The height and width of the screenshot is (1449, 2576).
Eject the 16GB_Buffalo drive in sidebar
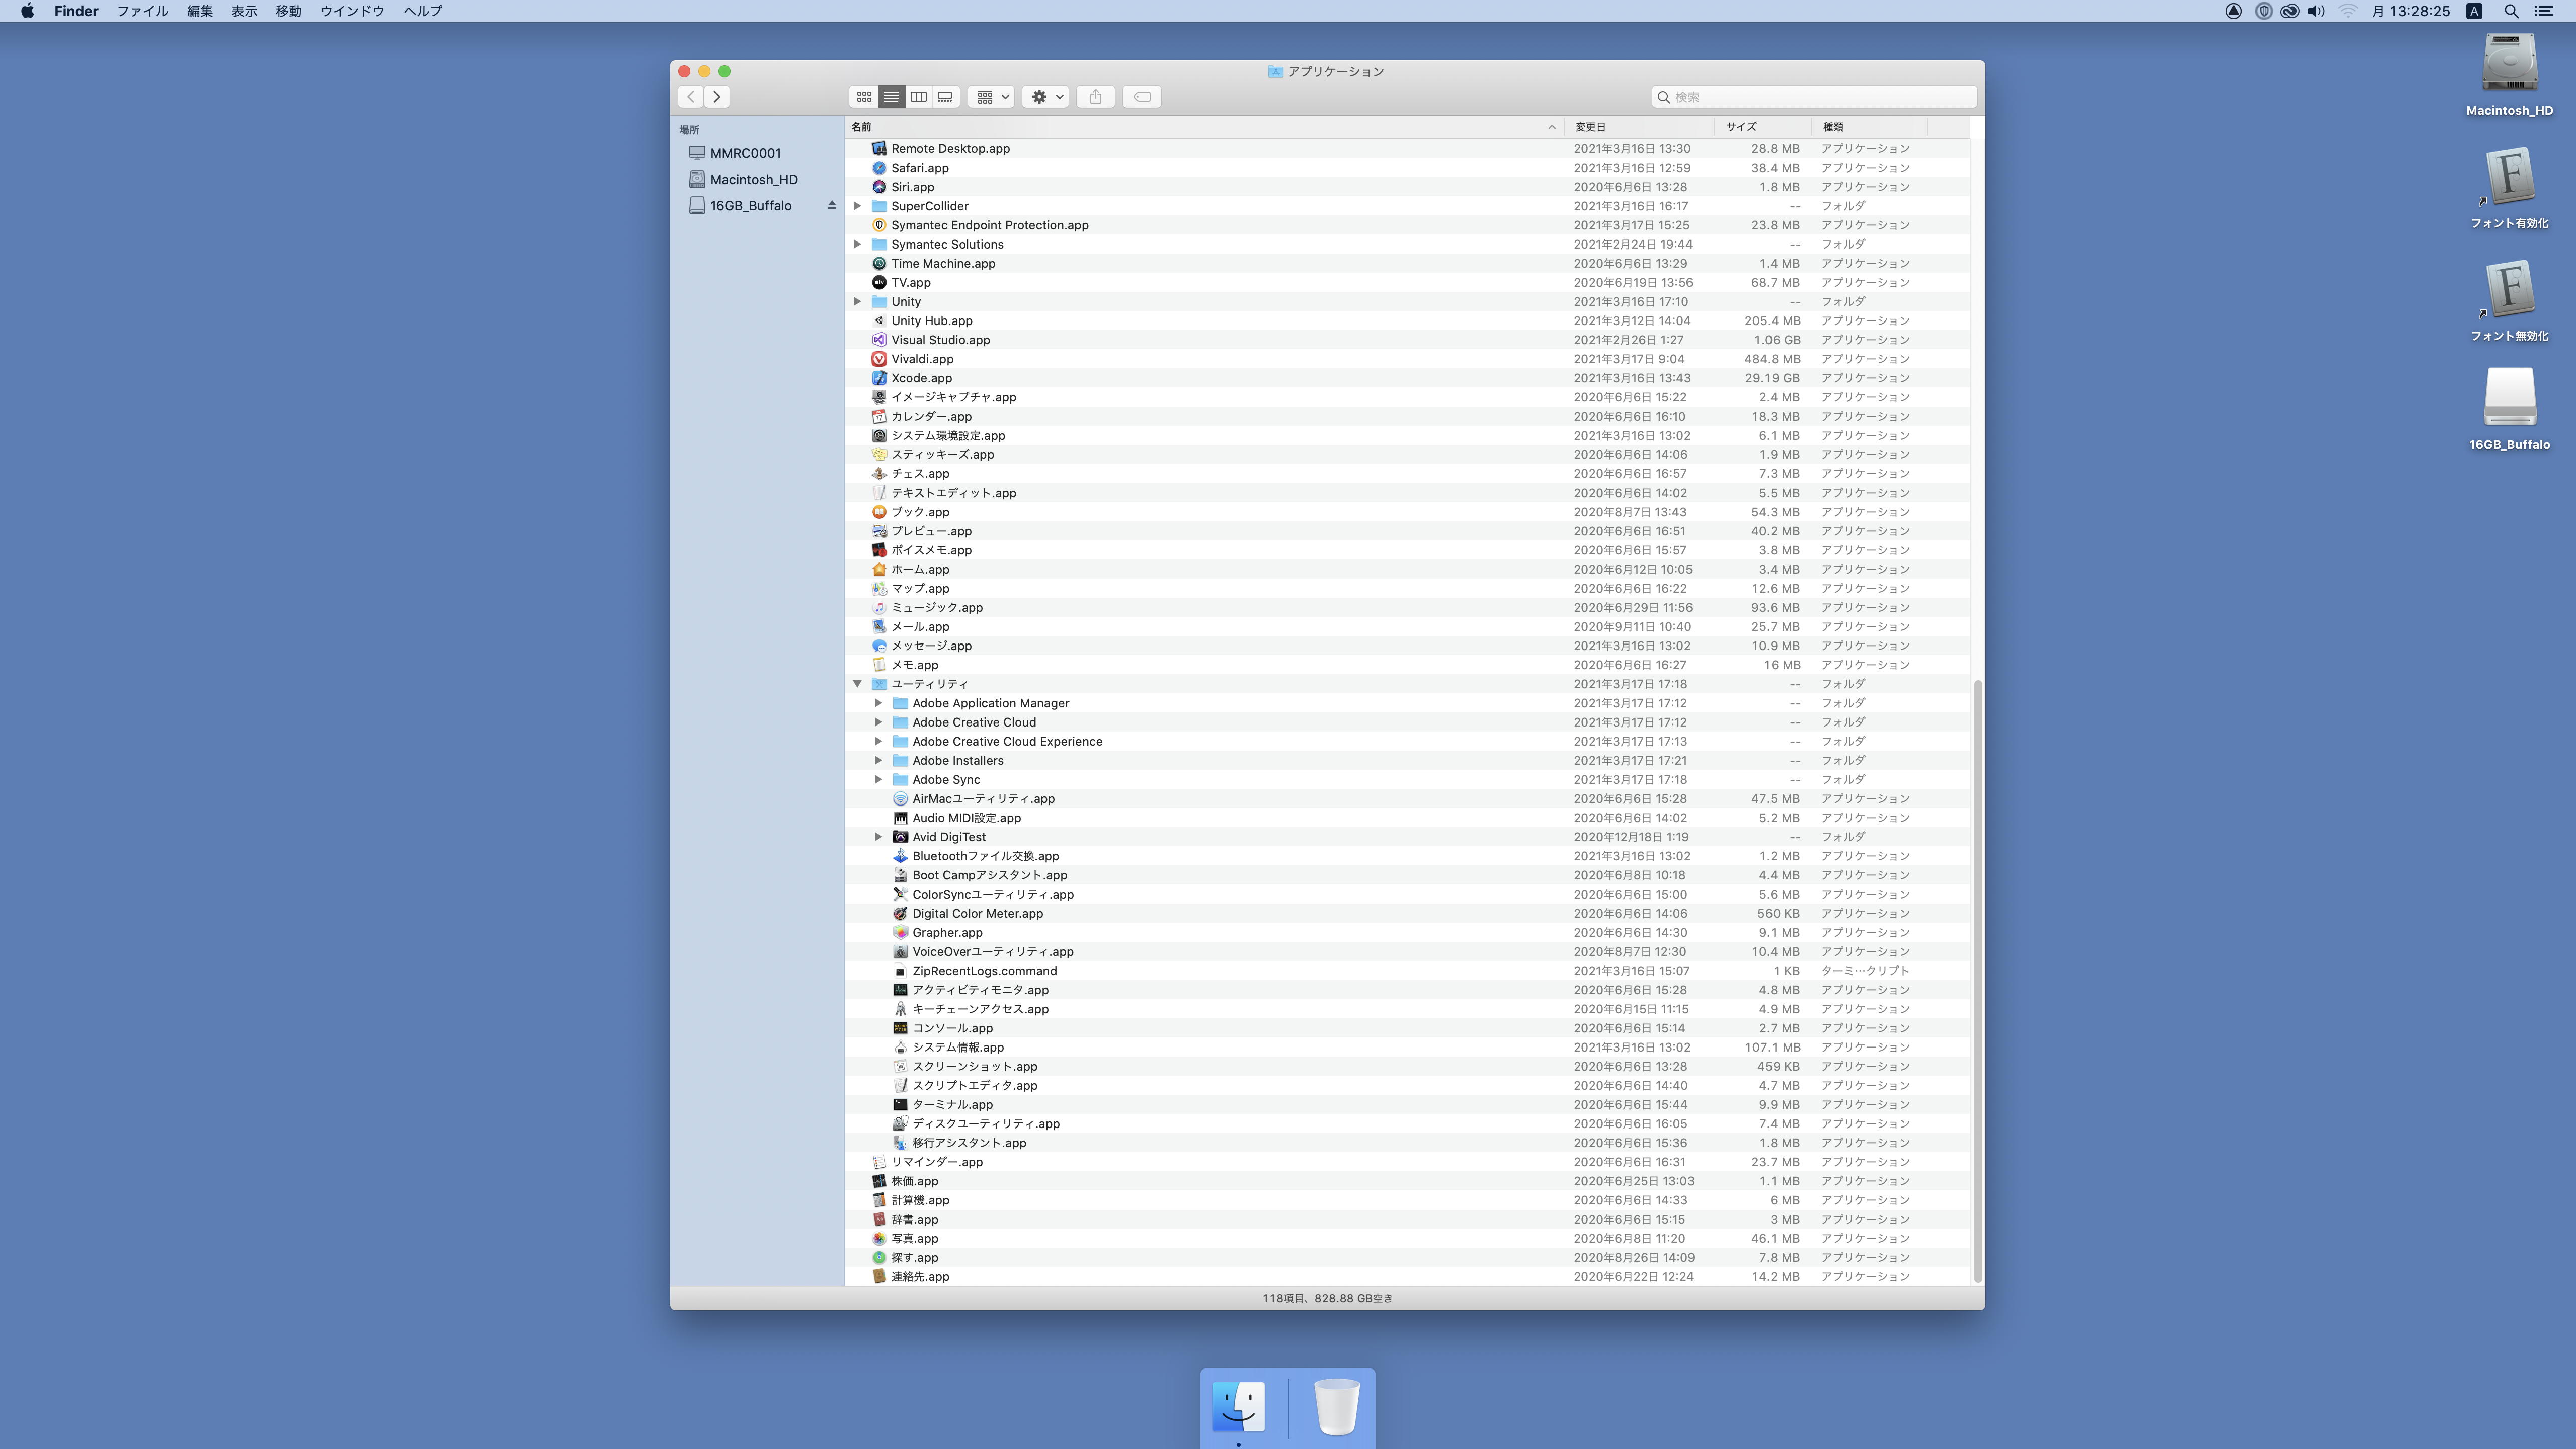point(831,206)
